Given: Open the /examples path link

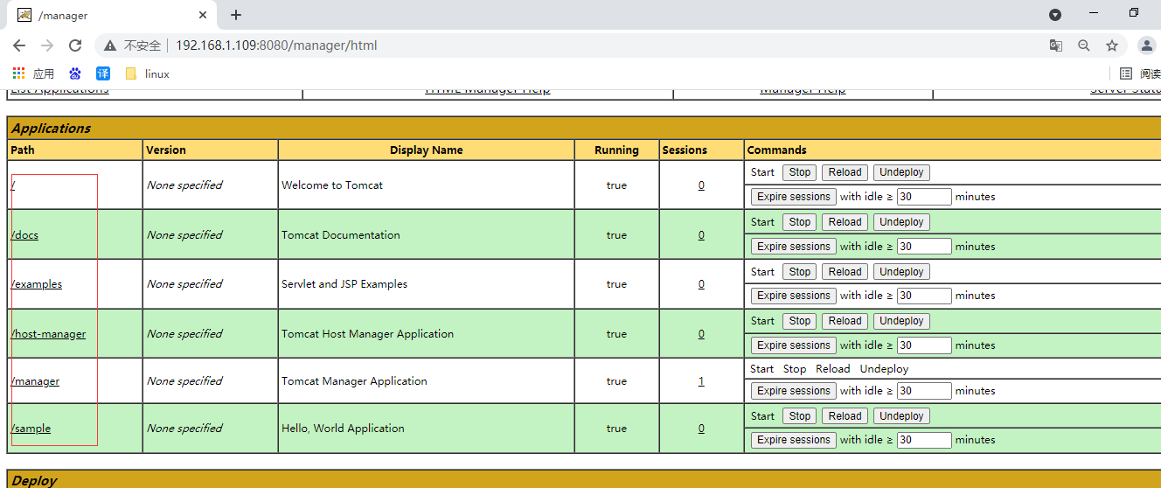Looking at the screenshot, I should pos(37,284).
